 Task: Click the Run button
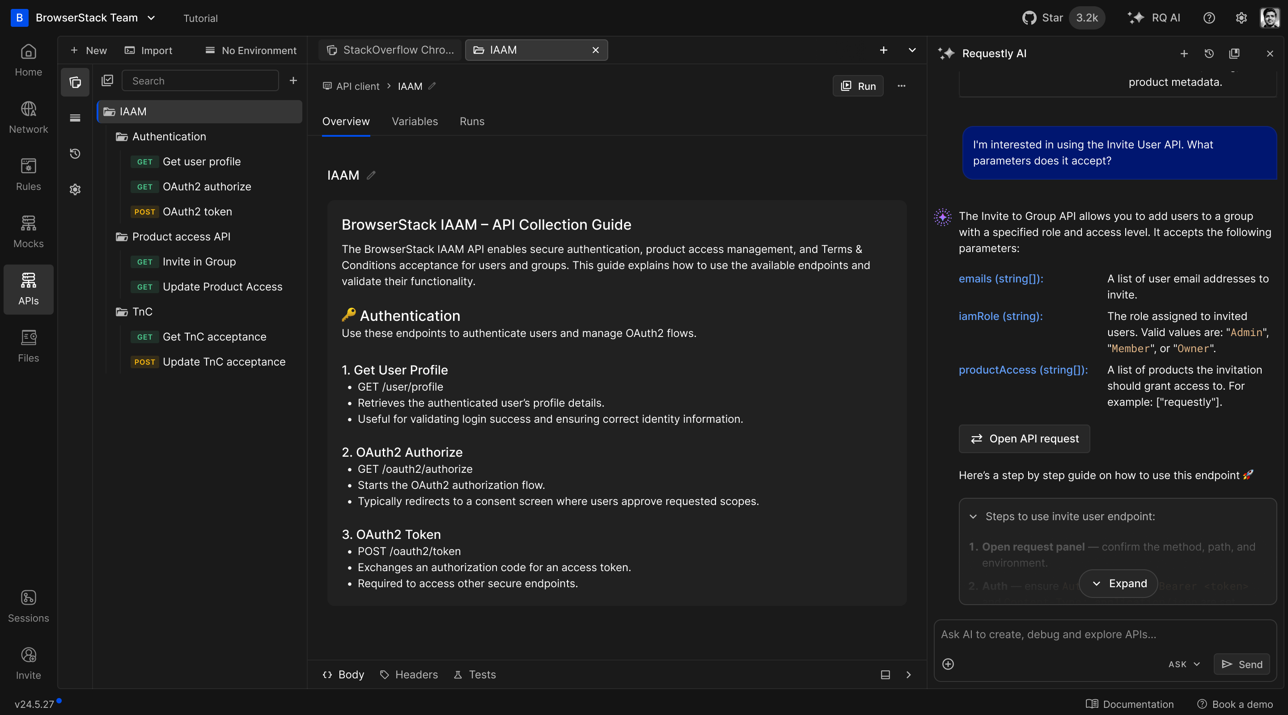tap(858, 86)
